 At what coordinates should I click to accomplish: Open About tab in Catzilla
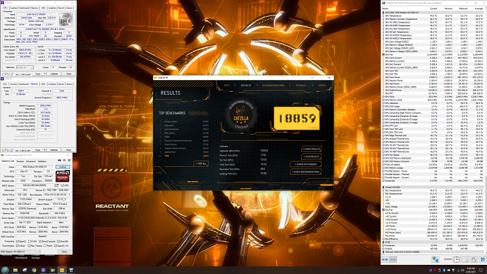coord(322,85)
